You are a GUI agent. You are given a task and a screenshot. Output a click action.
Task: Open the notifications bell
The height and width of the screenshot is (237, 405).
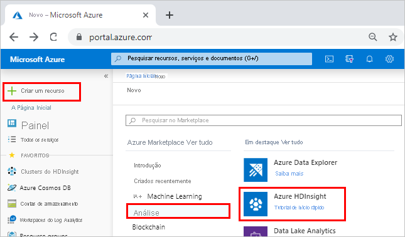369,59
